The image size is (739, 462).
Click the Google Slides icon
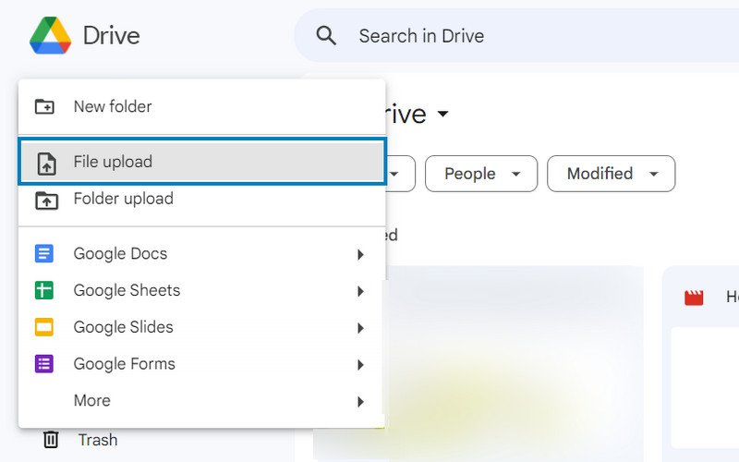point(44,327)
